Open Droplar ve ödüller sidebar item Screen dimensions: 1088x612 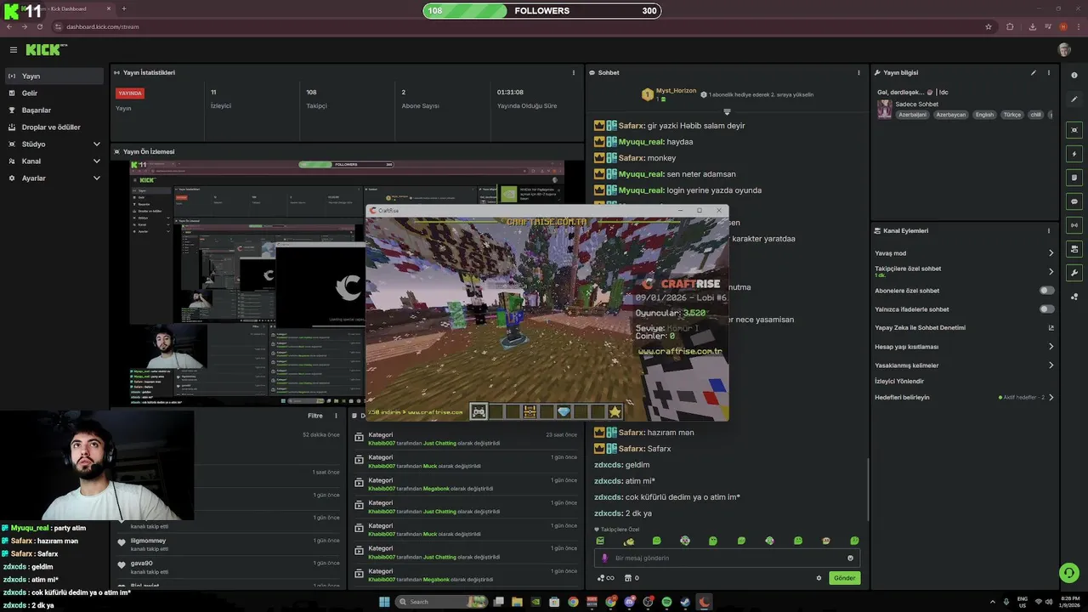(x=54, y=127)
